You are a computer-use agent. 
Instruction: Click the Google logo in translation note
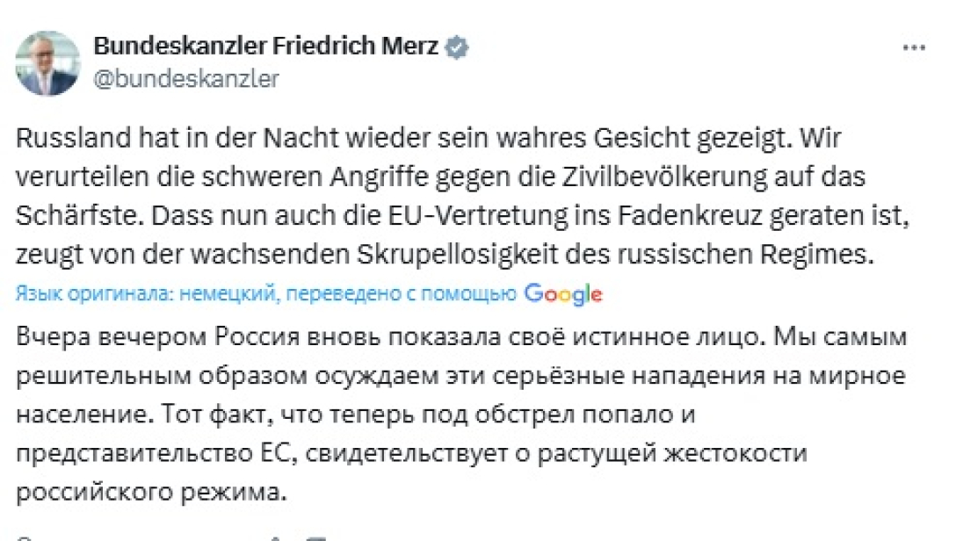(x=562, y=295)
